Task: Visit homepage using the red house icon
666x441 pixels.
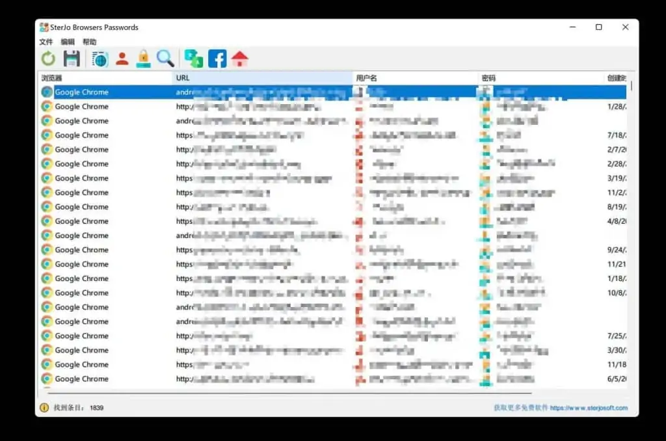Action: [239, 59]
